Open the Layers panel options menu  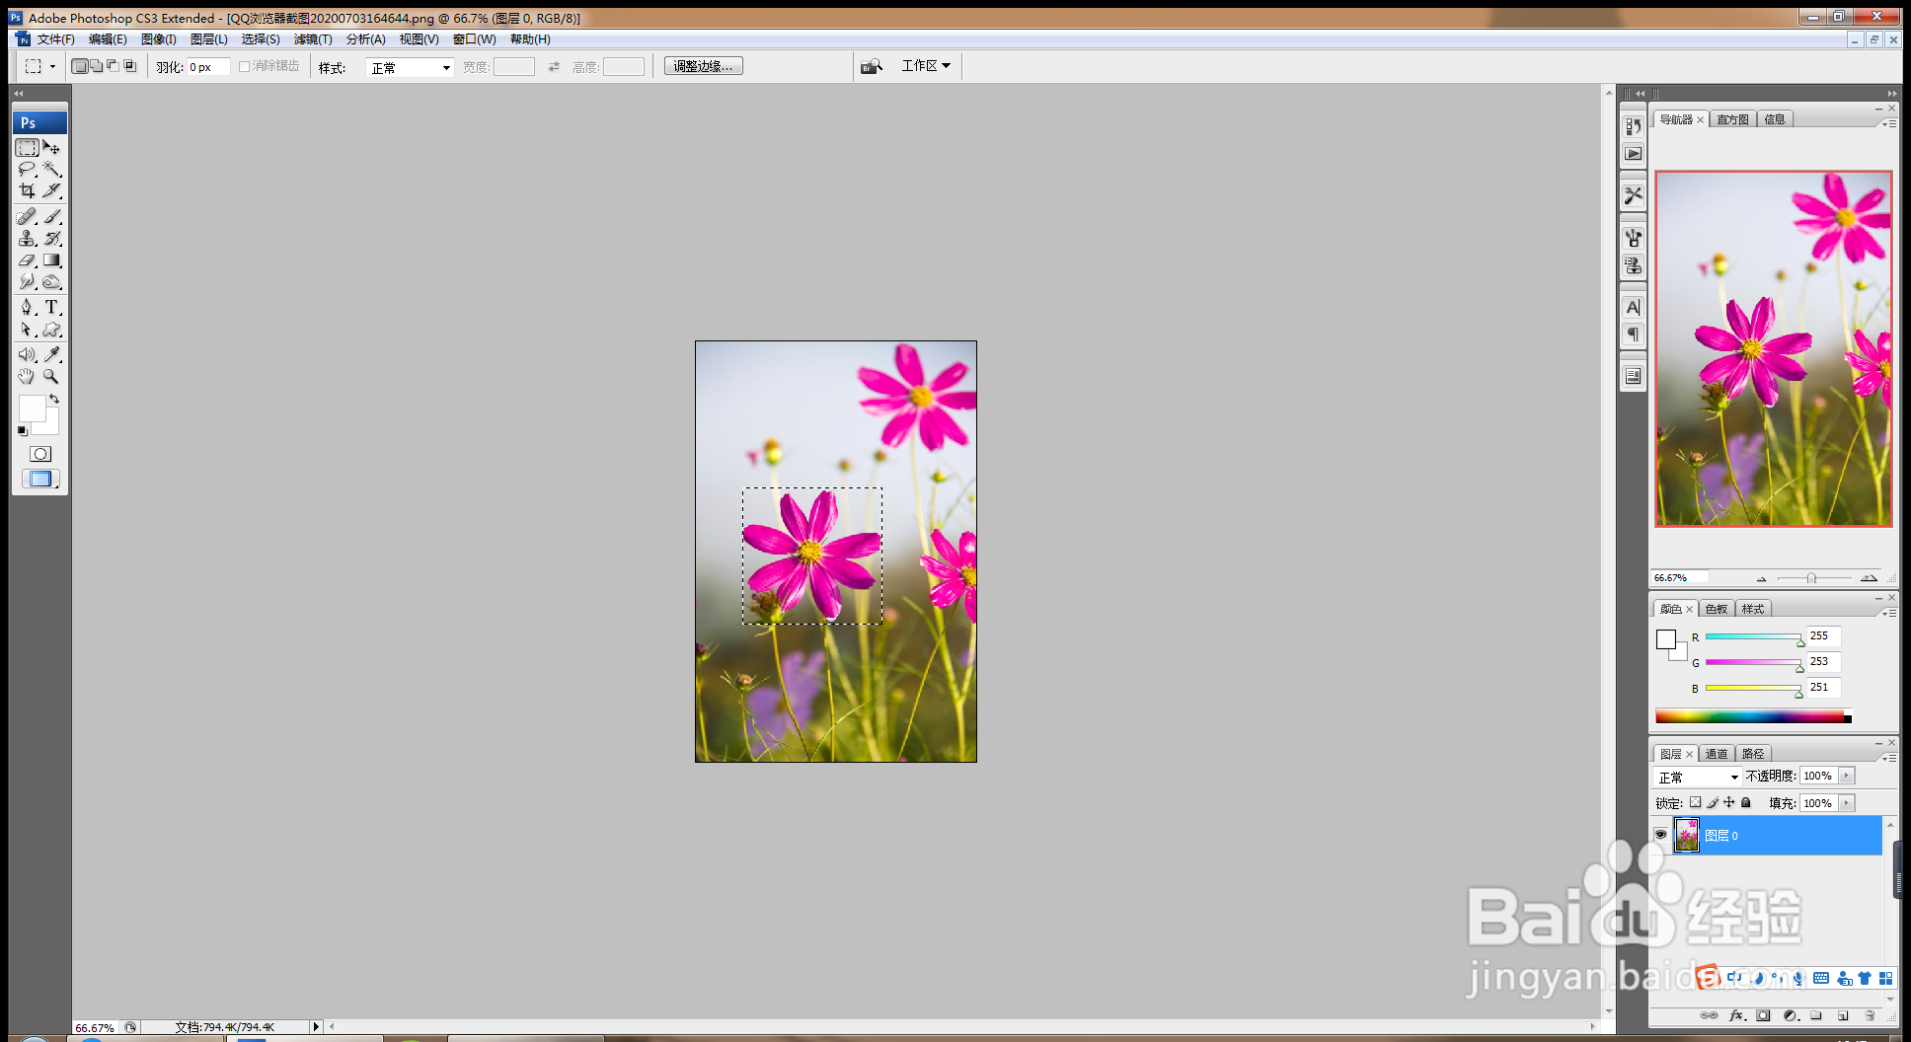point(1889,758)
